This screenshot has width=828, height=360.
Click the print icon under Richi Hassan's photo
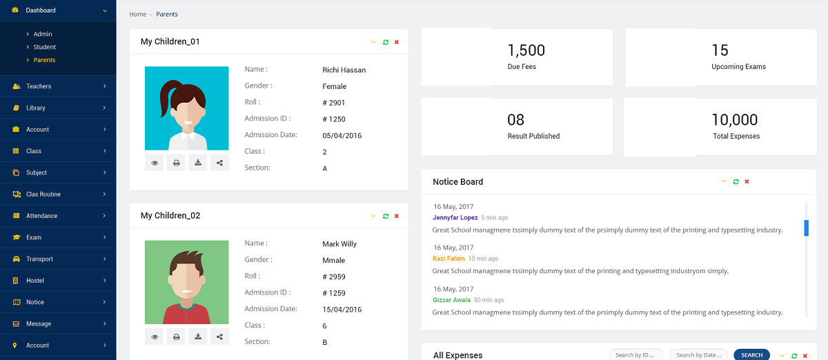(x=176, y=163)
